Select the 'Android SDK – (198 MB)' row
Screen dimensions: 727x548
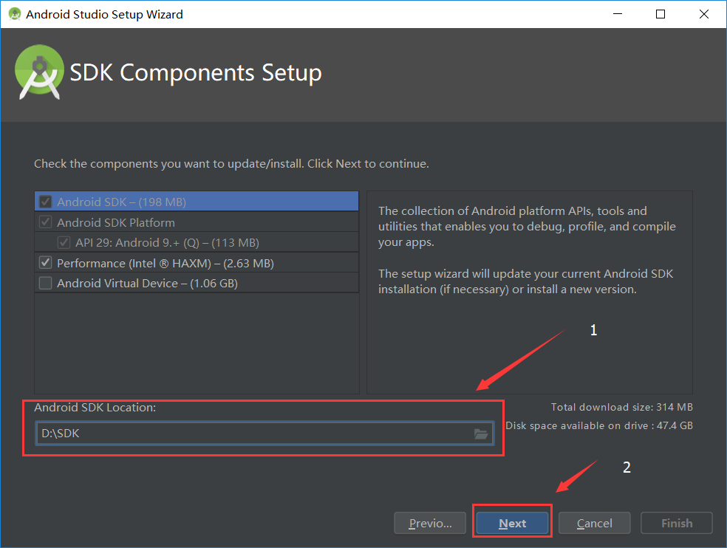pos(197,202)
